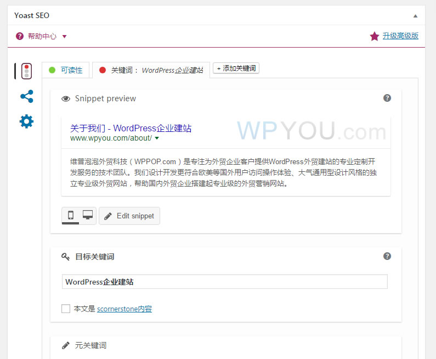Click the Yoast SEO panel title
The width and height of the screenshot is (436, 359).
point(32,15)
